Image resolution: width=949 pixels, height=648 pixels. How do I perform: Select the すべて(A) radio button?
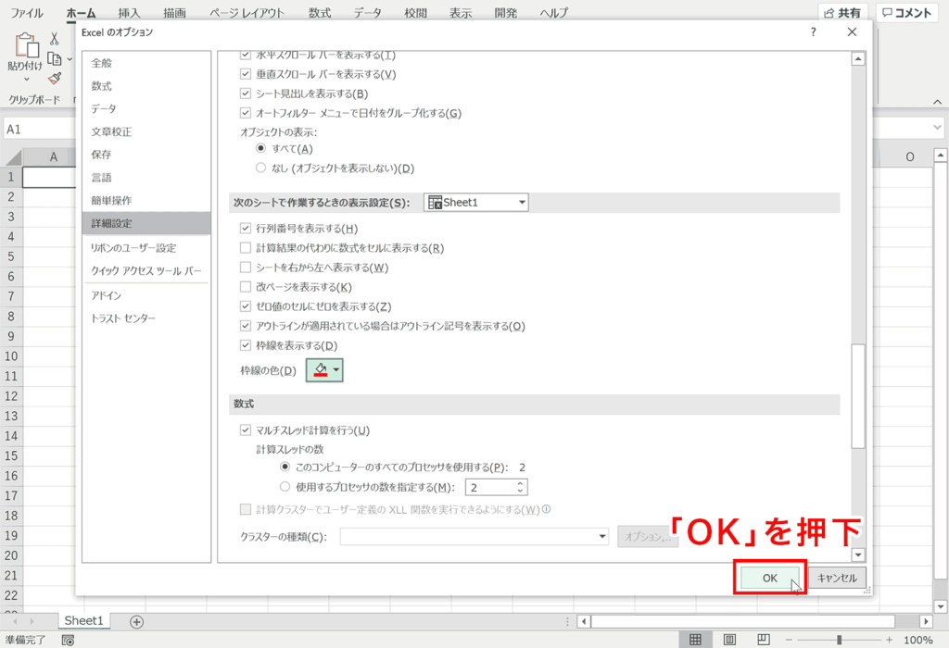coord(260,149)
